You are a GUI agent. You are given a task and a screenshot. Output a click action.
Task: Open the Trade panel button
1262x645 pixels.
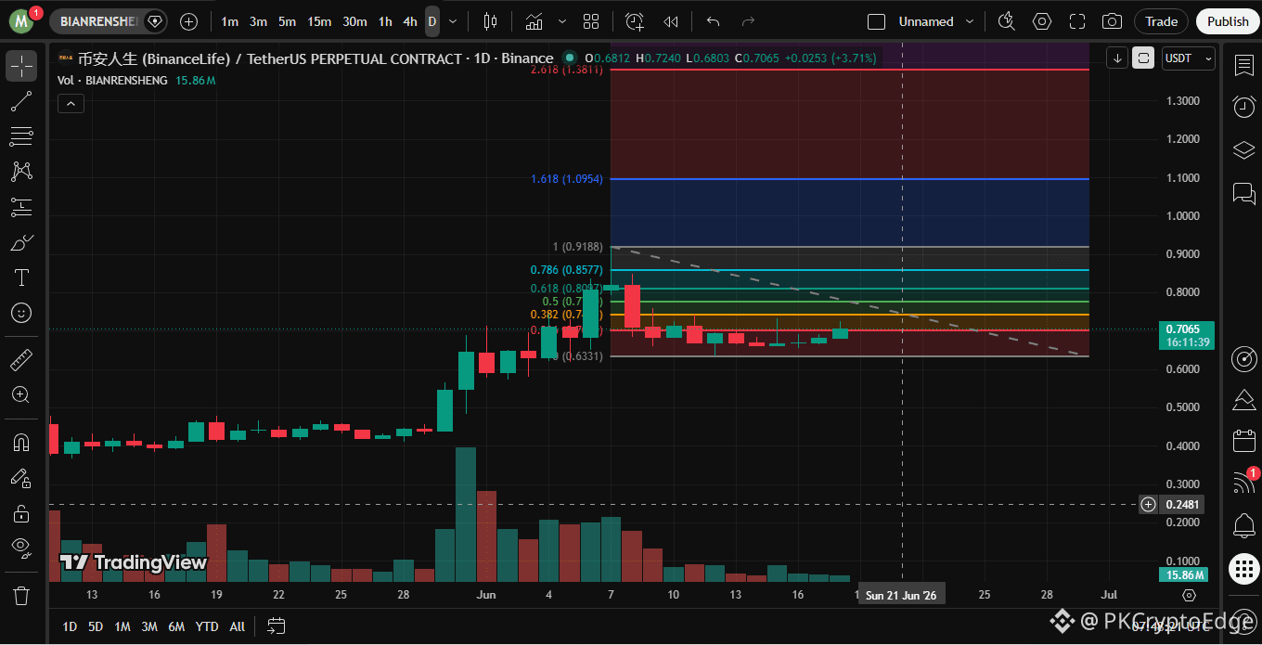[x=1161, y=20]
